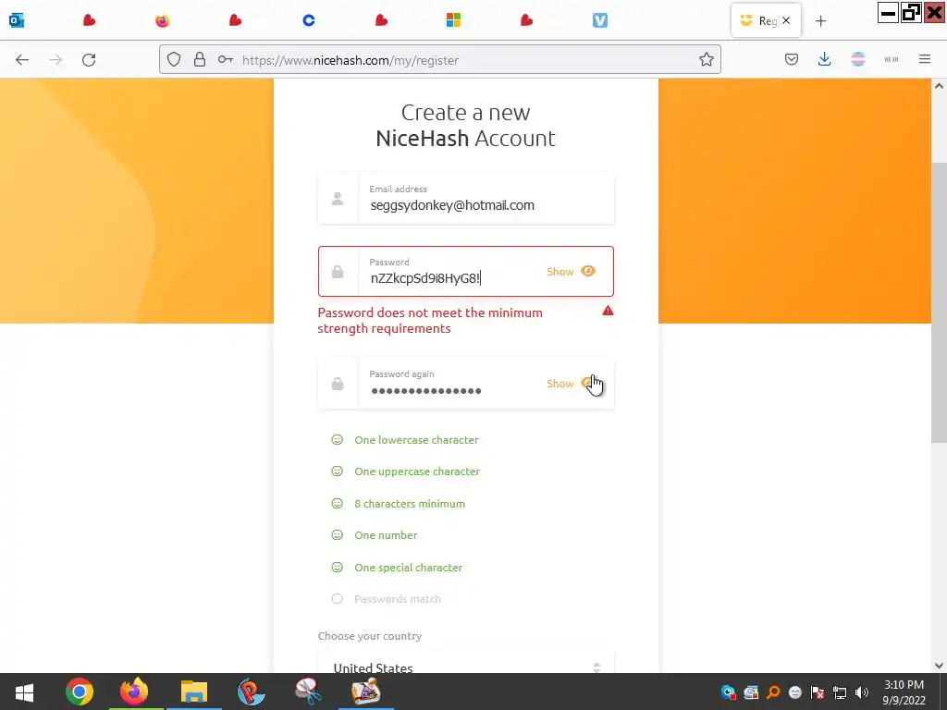Switch to the Outlook browser tab
Viewport: 947px width, 710px height.
coord(17,20)
